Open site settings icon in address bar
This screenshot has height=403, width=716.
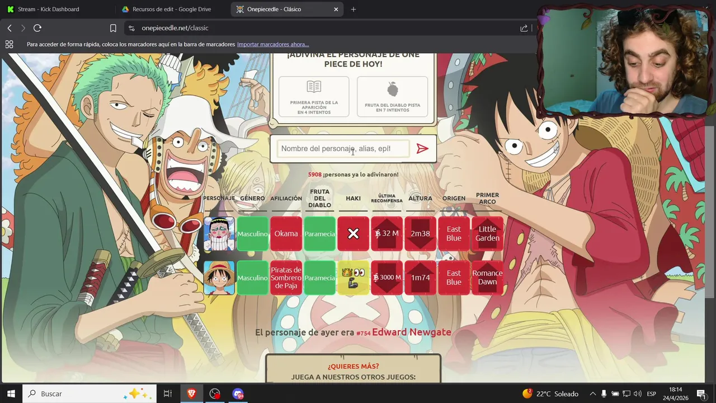pos(131,28)
